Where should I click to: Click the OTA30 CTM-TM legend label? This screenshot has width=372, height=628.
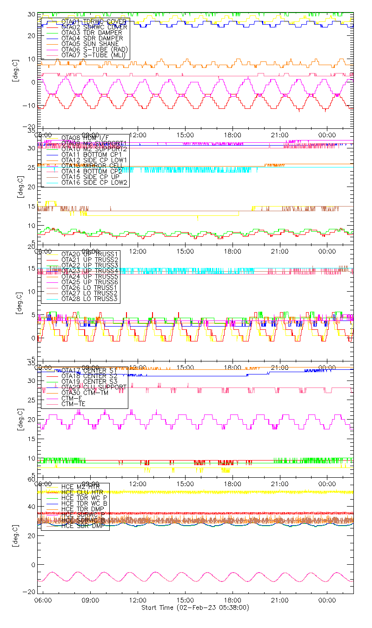click(85, 393)
